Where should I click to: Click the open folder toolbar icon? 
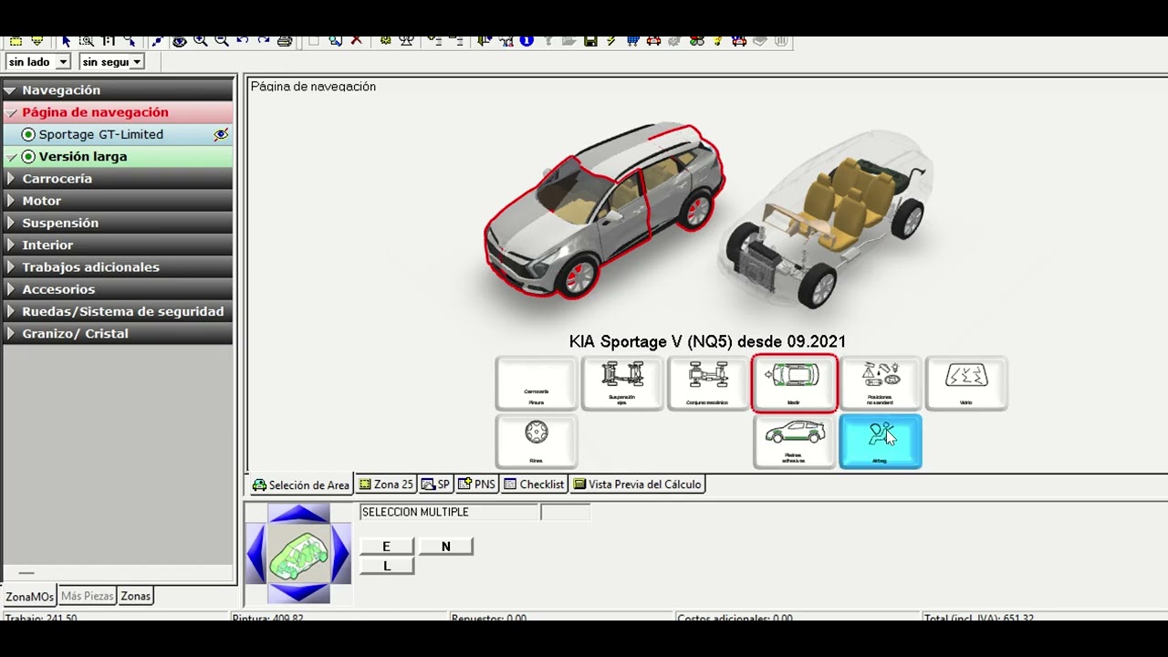(569, 41)
